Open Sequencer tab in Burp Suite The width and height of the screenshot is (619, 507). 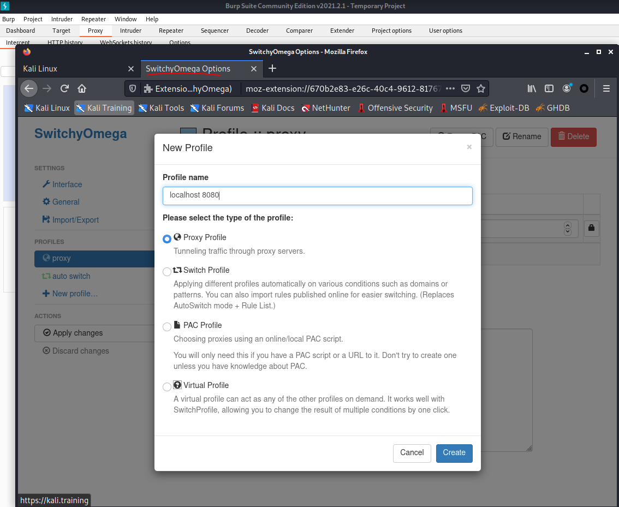tap(215, 31)
